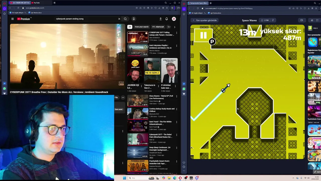
Task: Open Opera from the Windows taskbar
Action: (x=180, y=178)
